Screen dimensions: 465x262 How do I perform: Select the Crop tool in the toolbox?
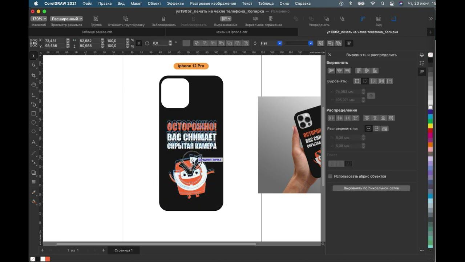click(34, 75)
